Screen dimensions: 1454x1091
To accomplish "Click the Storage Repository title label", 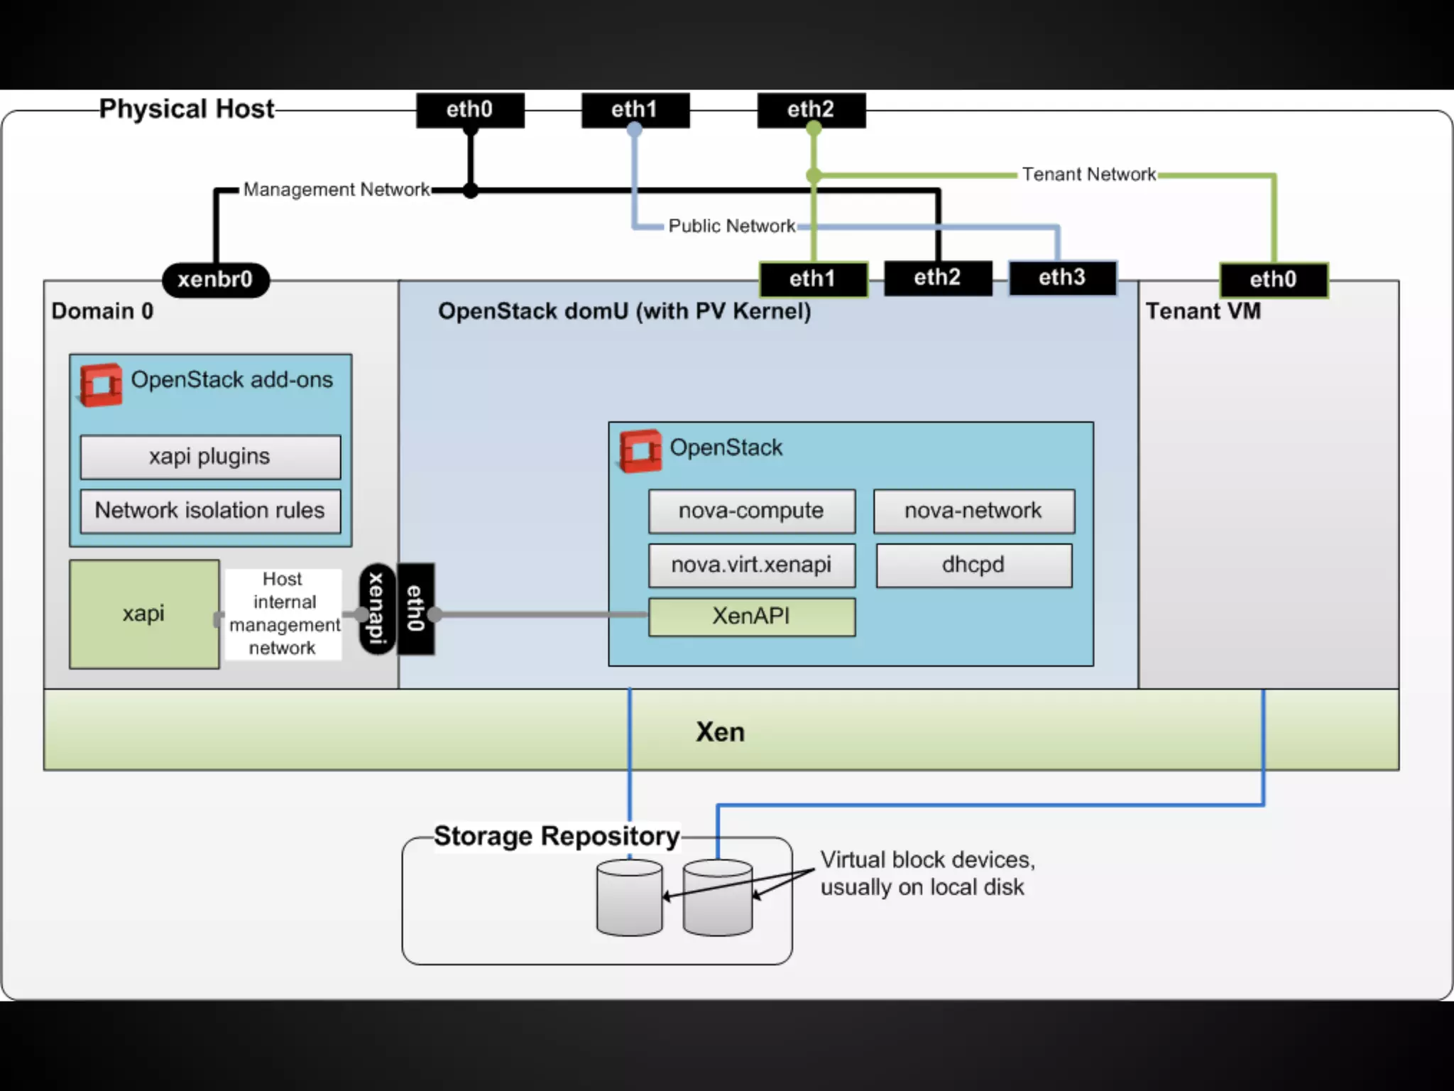I will click(x=557, y=836).
